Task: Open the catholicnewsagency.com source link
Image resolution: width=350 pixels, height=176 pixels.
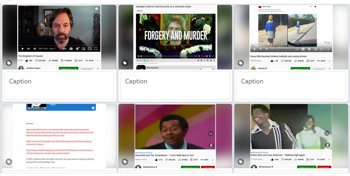Action: [x=60, y=152]
